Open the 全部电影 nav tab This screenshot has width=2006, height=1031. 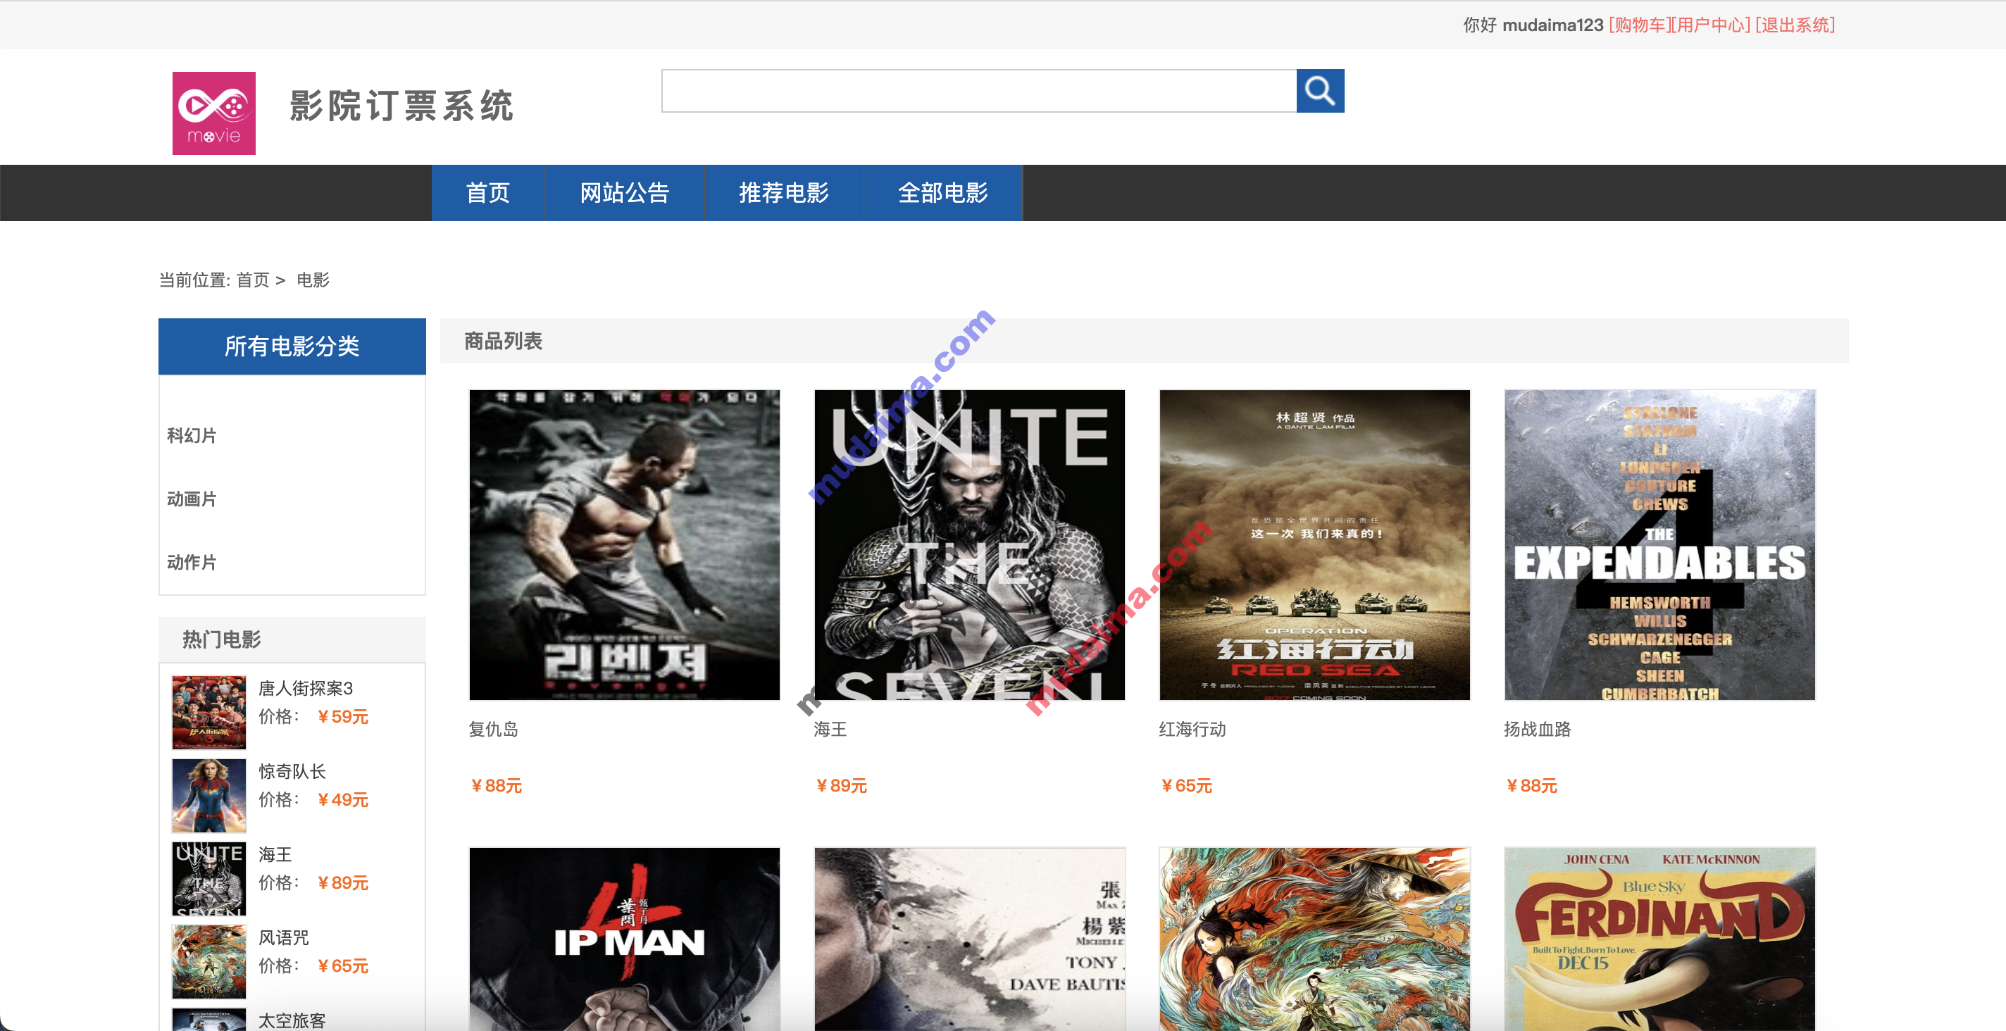(942, 192)
